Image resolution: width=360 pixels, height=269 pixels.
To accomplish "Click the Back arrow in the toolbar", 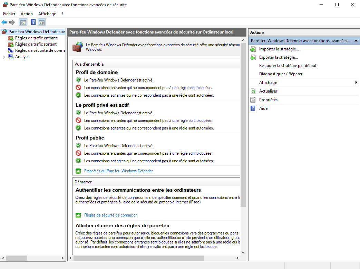I will point(4,22).
